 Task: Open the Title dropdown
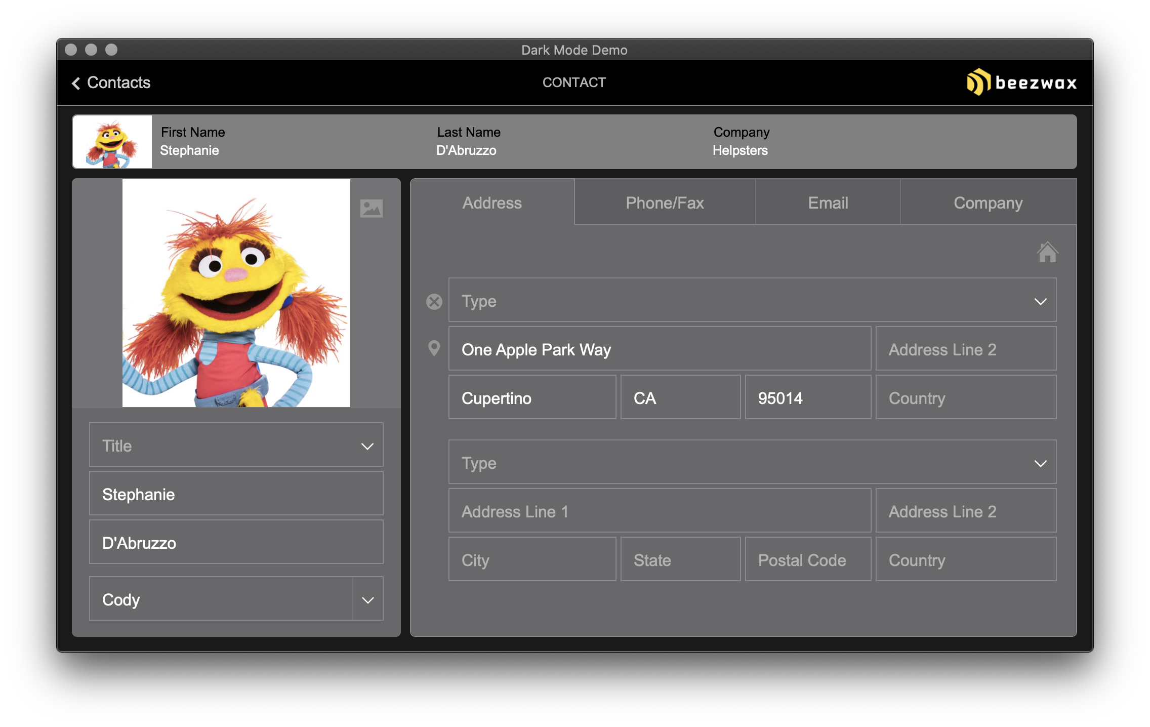tap(236, 445)
